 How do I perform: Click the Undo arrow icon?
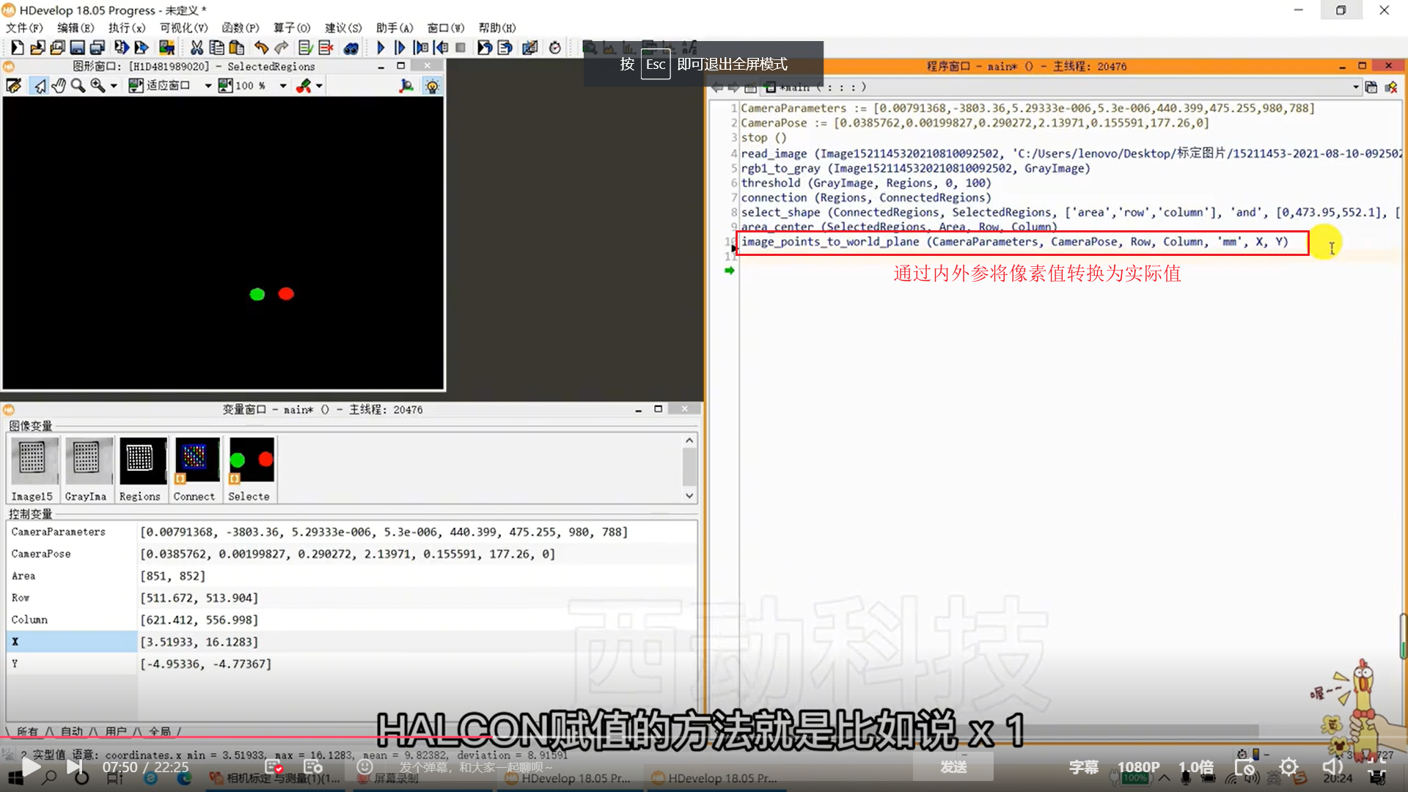(x=261, y=47)
